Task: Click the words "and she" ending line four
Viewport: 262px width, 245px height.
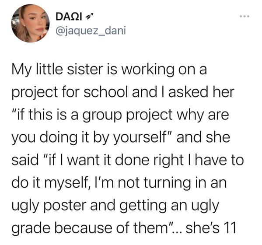Action: (x=203, y=137)
